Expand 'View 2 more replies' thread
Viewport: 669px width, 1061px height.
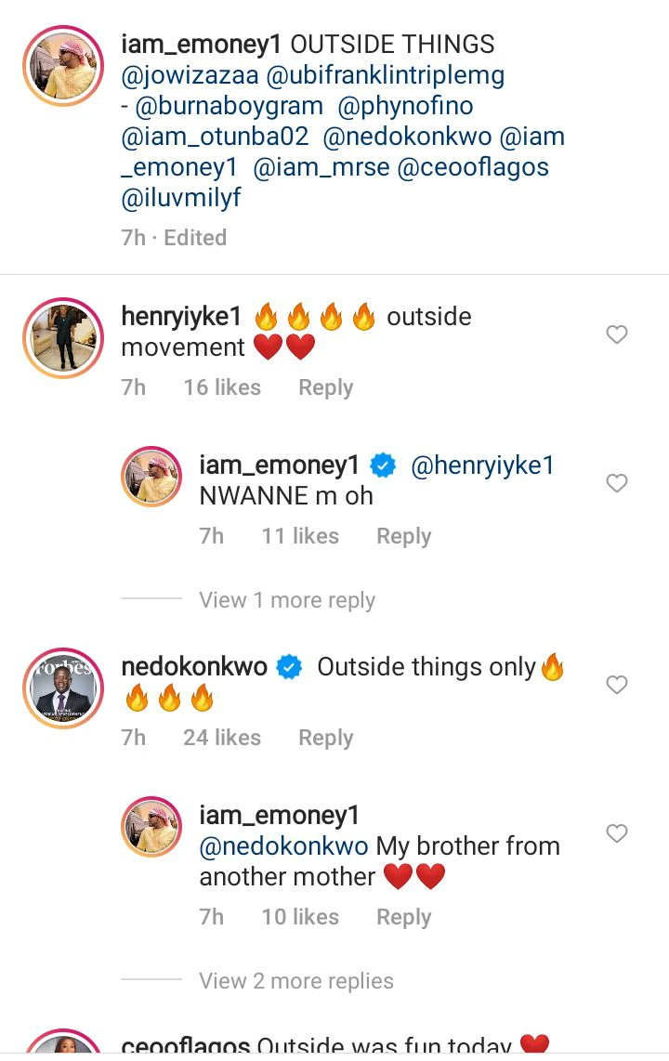[x=295, y=981]
